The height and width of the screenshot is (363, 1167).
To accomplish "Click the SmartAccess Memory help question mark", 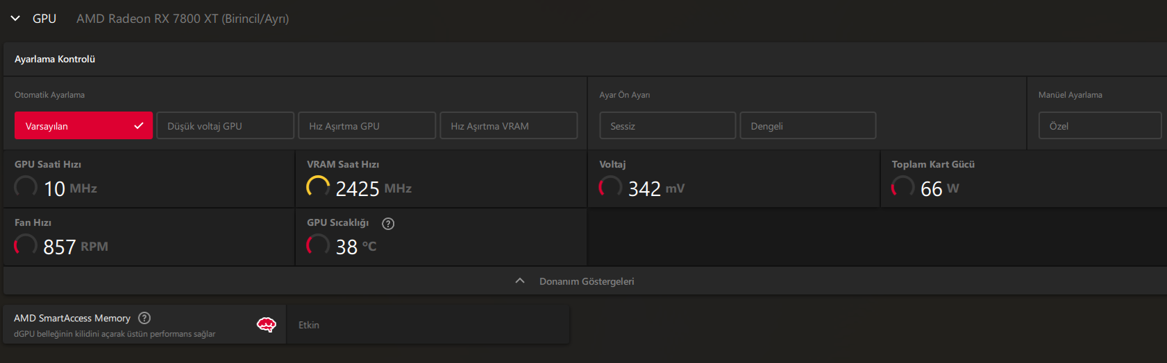I will pyautogui.click(x=144, y=318).
